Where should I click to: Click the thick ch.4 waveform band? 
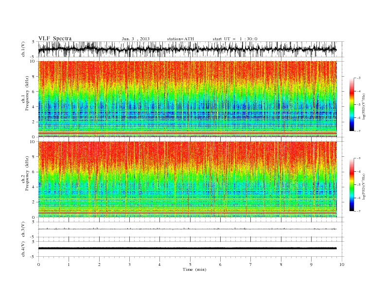click(x=187, y=248)
